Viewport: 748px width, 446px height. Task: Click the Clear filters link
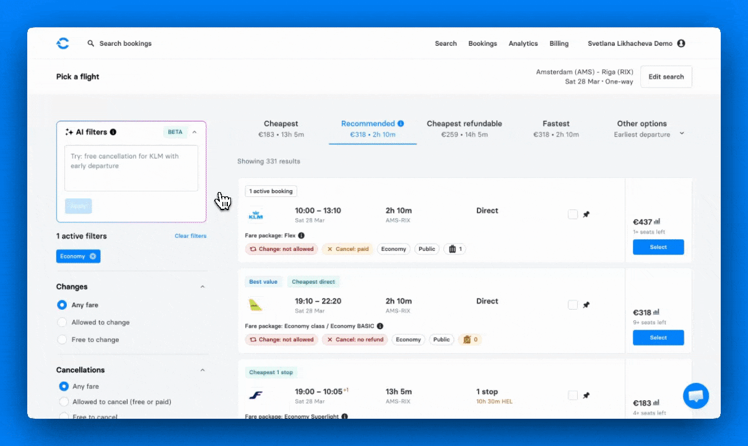[x=190, y=236]
